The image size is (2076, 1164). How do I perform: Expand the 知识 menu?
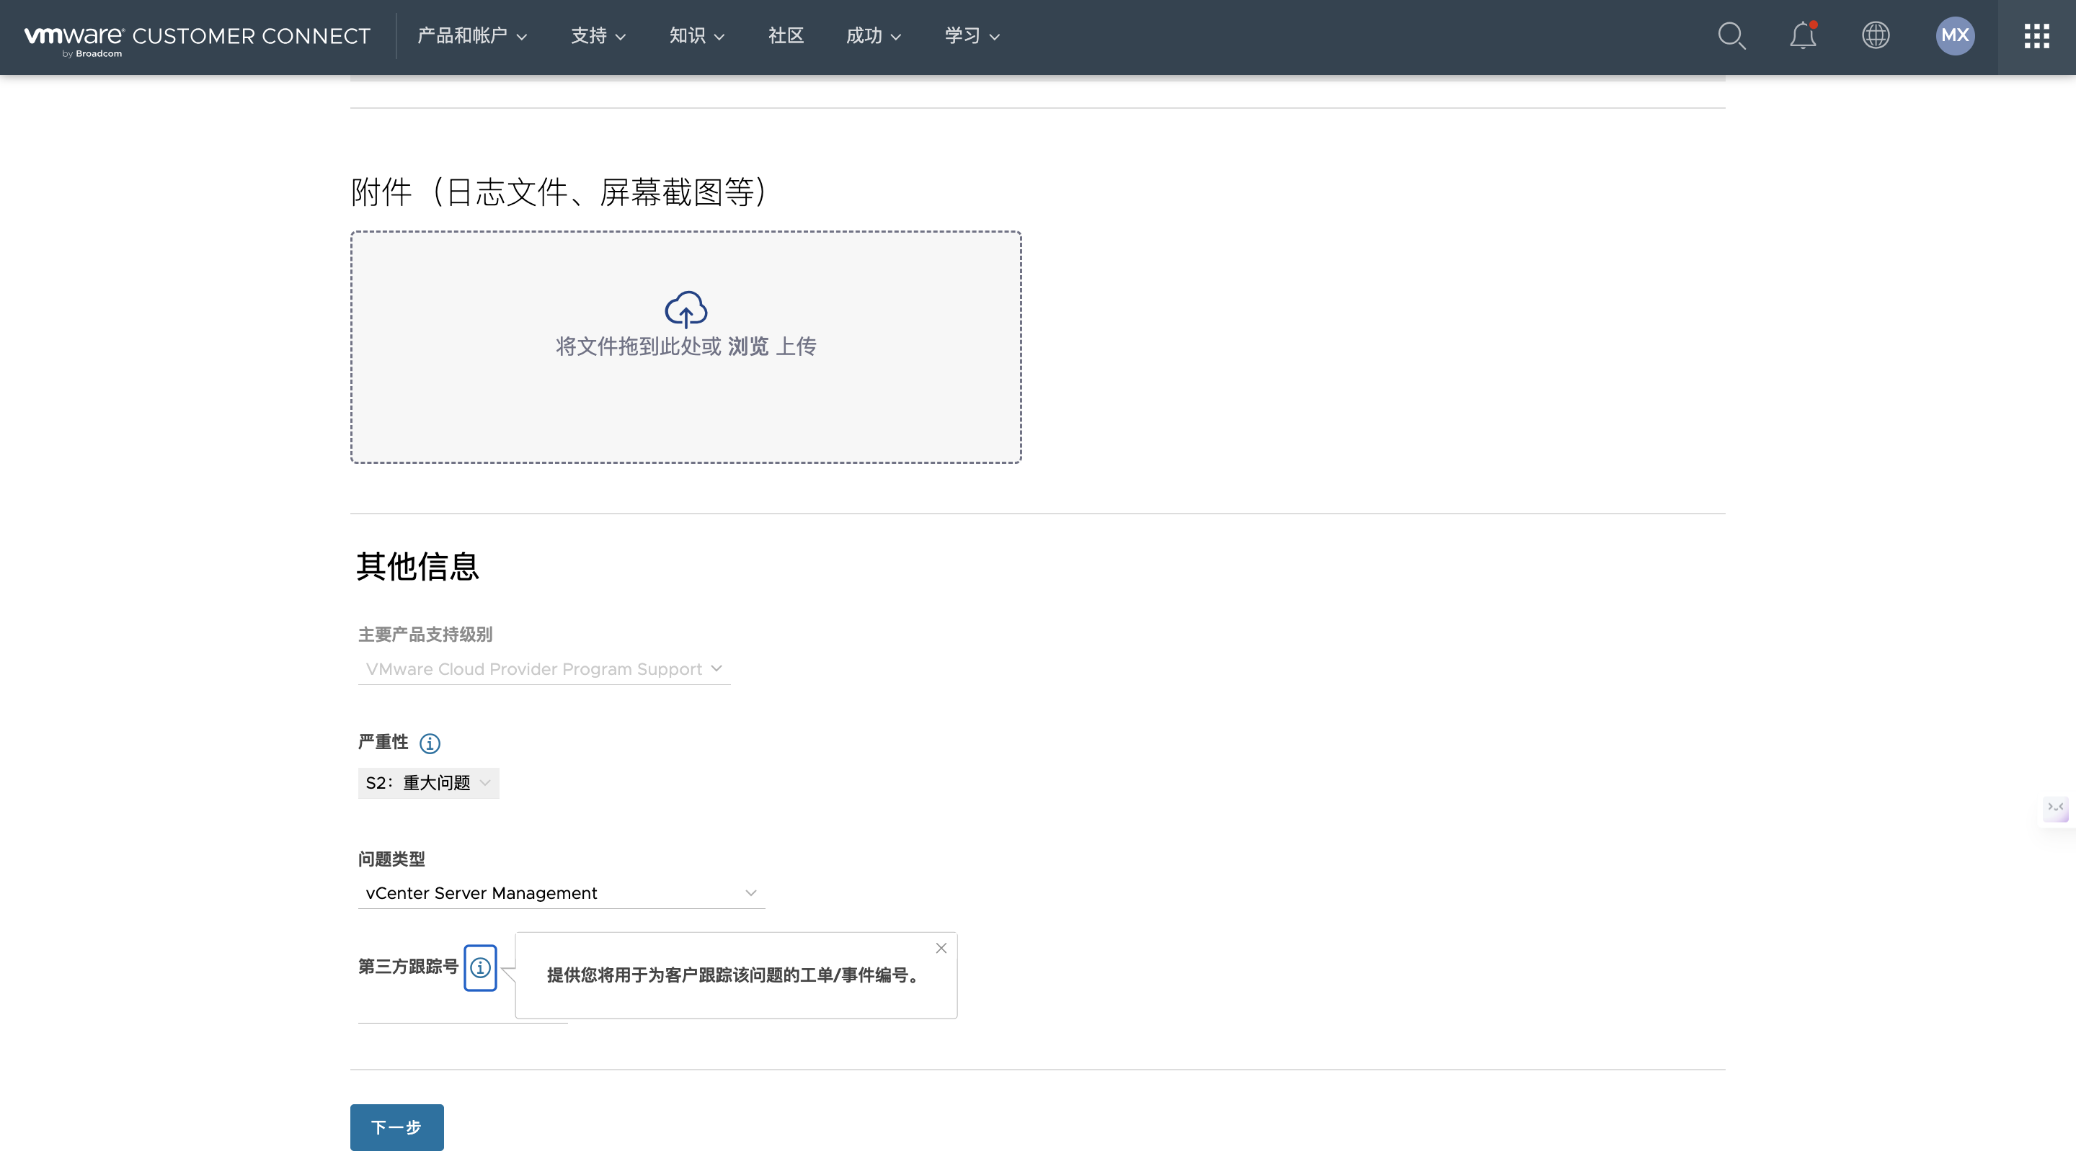click(x=697, y=36)
